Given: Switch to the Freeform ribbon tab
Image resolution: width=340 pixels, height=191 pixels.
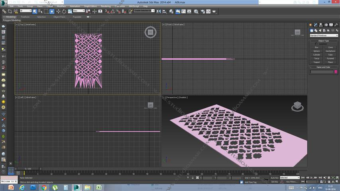Looking at the screenshot, I should click(x=25, y=17).
